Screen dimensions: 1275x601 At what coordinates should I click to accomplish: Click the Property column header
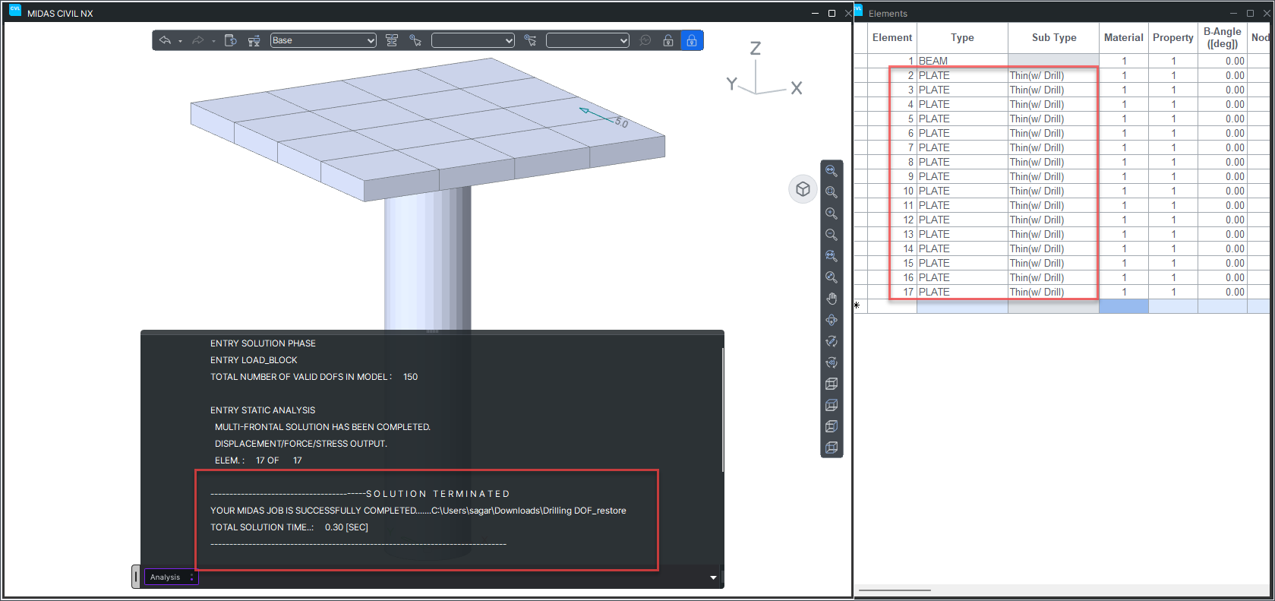tap(1173, 37)
